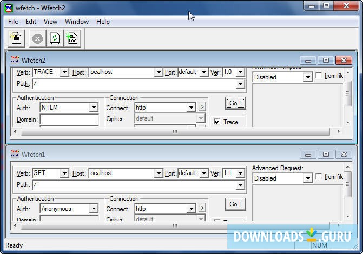The height and width of the screenshot is (254, 363).
Task: Click the Wfetch1 window title bar text
Action: coord(33,154)
